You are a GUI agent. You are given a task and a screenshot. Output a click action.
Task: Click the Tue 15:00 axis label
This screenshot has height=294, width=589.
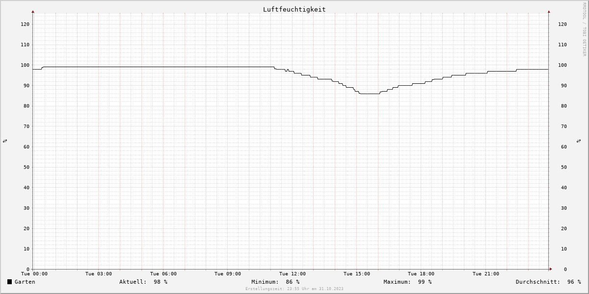tap(357, 274)
